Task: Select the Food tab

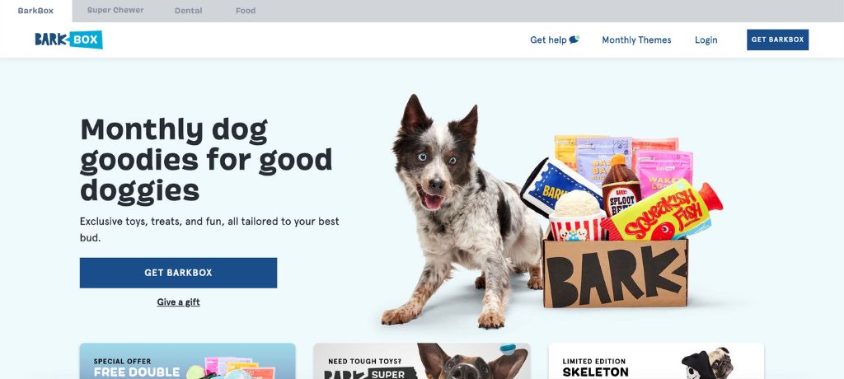Action: pos(246,11)
